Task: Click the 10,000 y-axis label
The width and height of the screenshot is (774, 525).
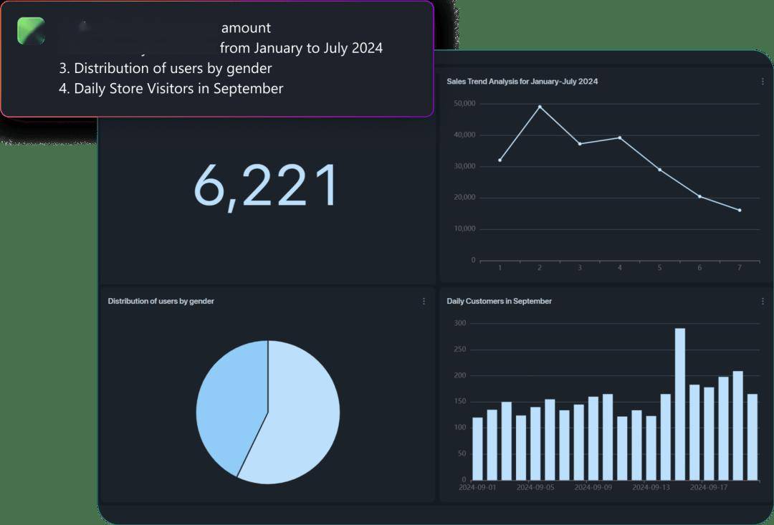Action: [464, 229]
